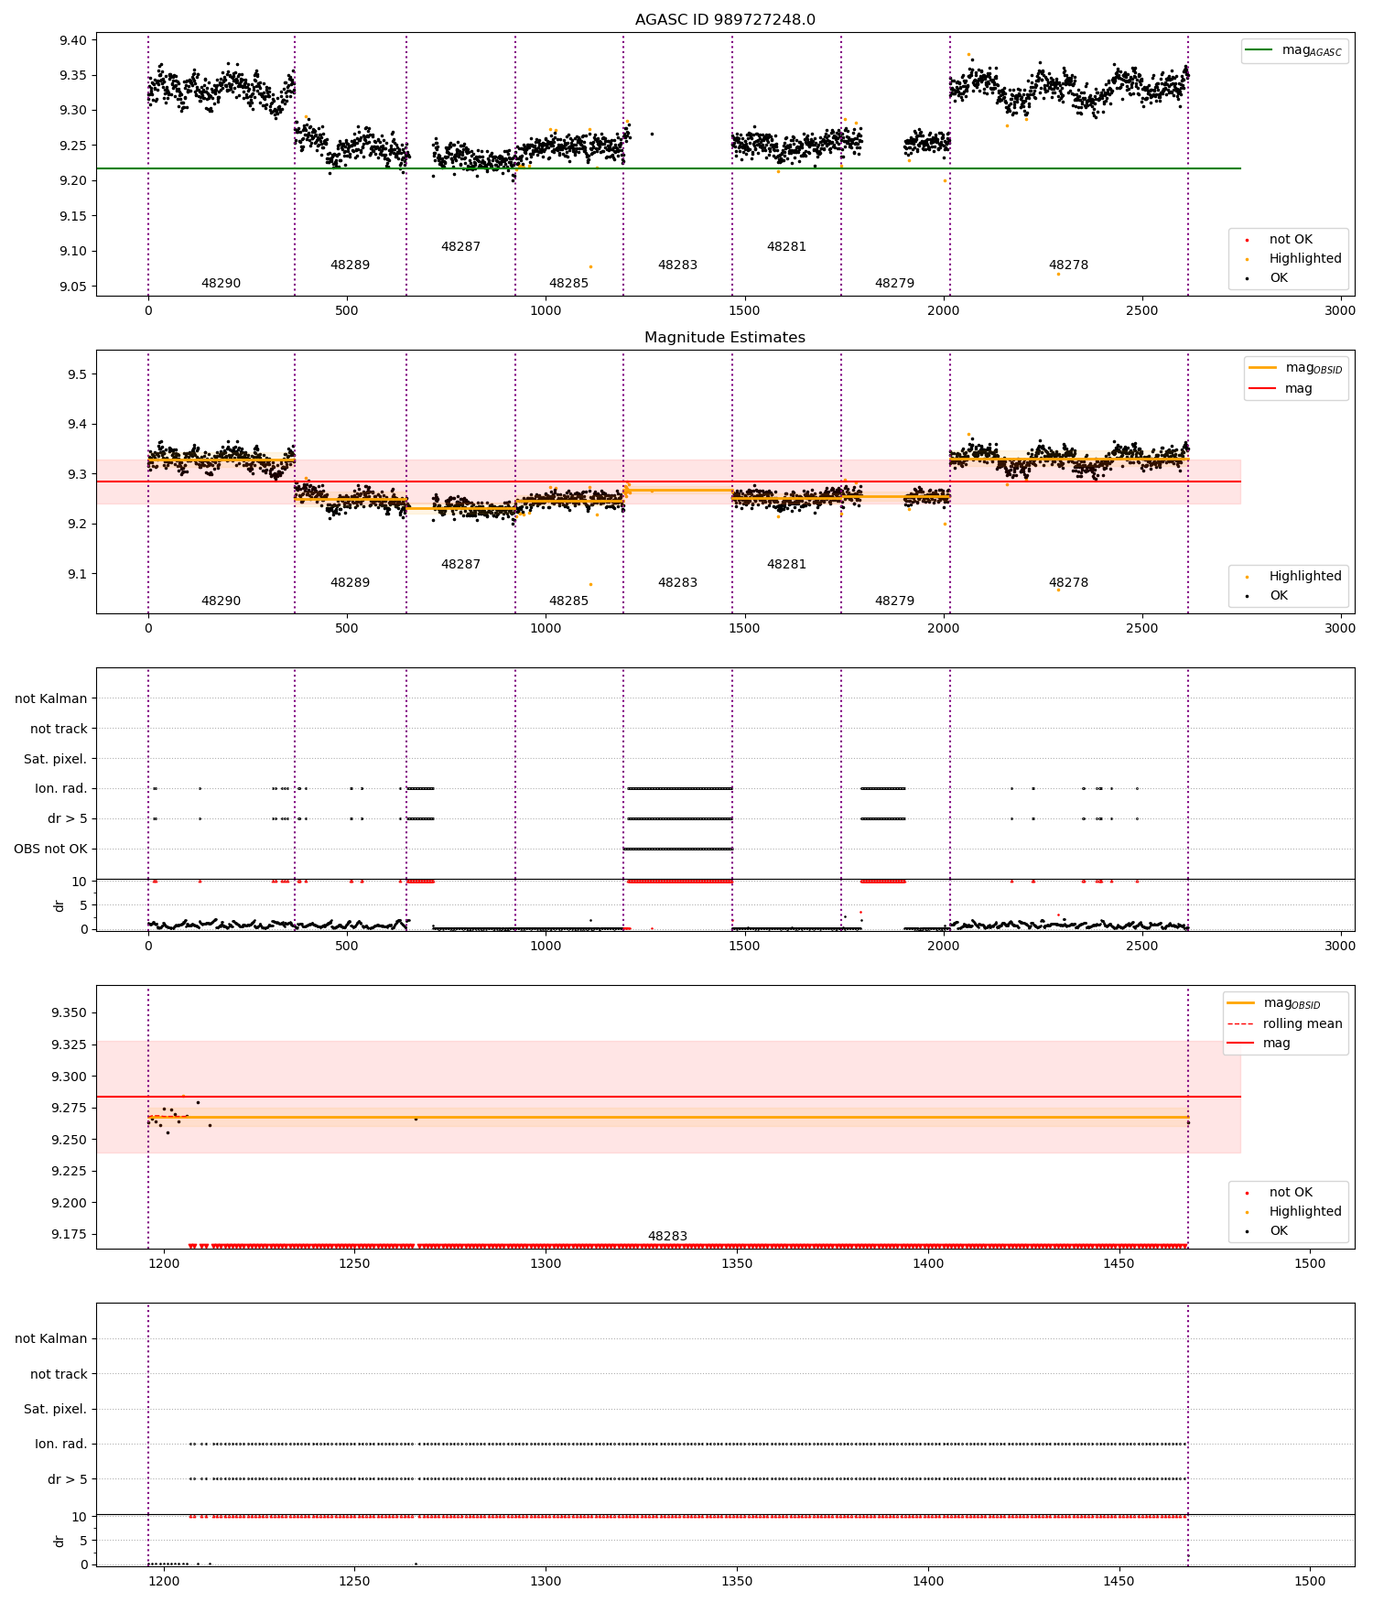Click the 9.325 y-axis tick label
Image resolution: width=1373 pixels, height=1602 pixels.
[x=70, y=1045]
